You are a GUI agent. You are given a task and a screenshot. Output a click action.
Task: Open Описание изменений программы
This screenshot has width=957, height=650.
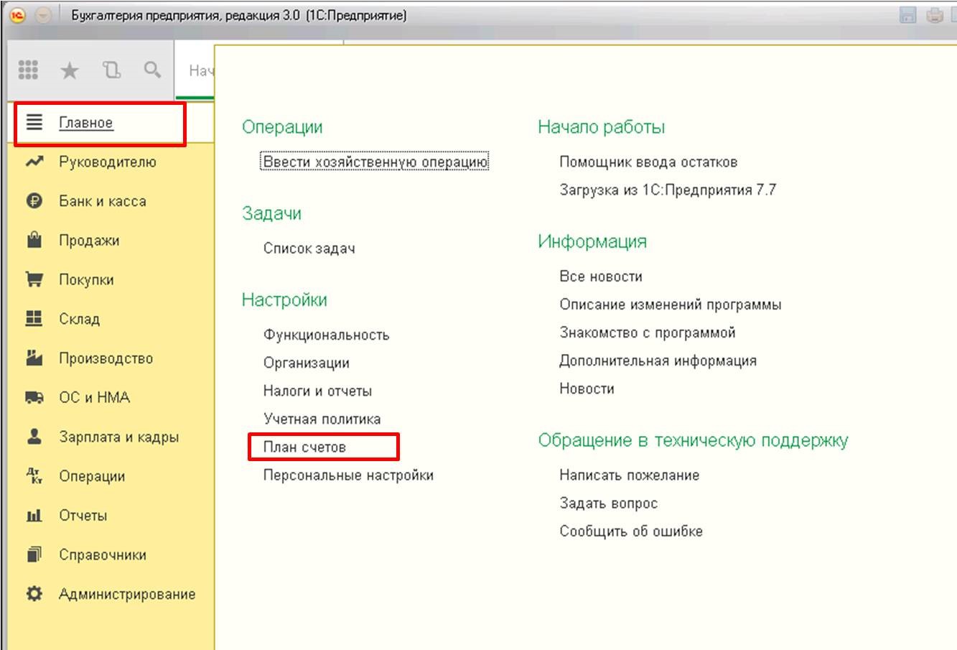(x=671, y=305)
